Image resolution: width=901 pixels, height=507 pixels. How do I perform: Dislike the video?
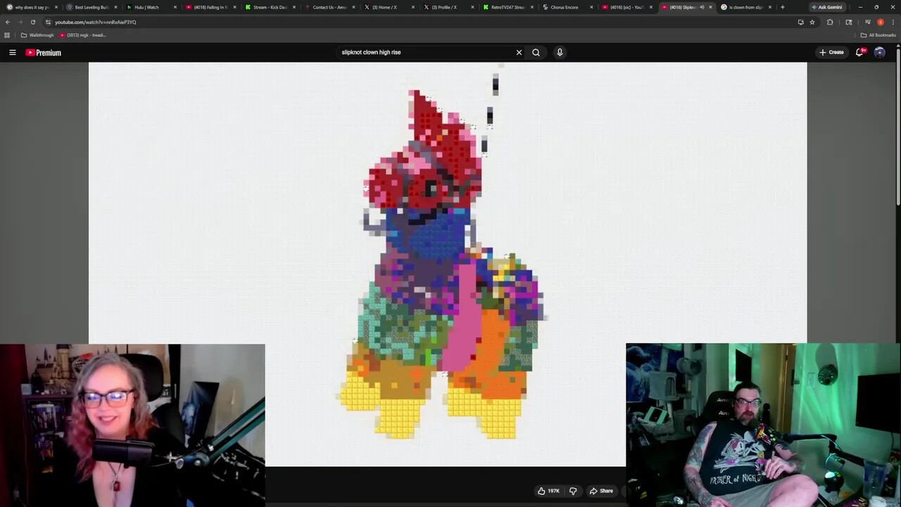573,491
